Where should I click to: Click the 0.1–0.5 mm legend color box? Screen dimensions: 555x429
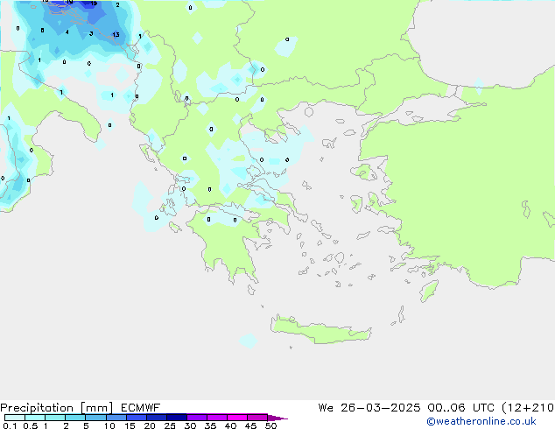pyautogui.click(x=15, y=418)
